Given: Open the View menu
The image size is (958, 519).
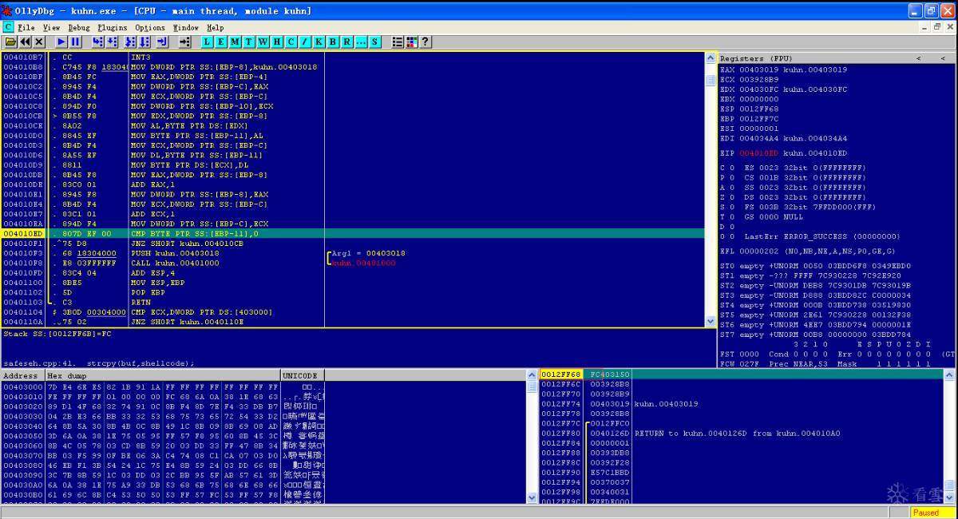Looking at the screenshot, I should pyautogui.click(x=51, y=27).
